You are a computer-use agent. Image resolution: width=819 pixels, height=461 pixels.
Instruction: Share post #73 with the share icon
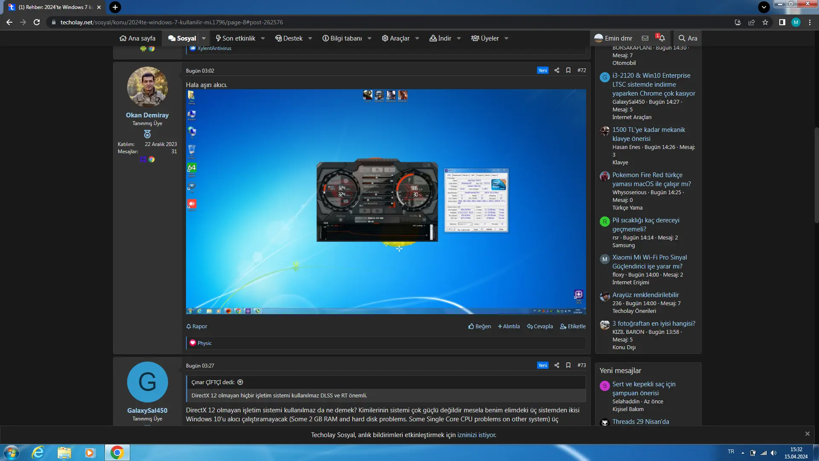[x=557, y=365]
